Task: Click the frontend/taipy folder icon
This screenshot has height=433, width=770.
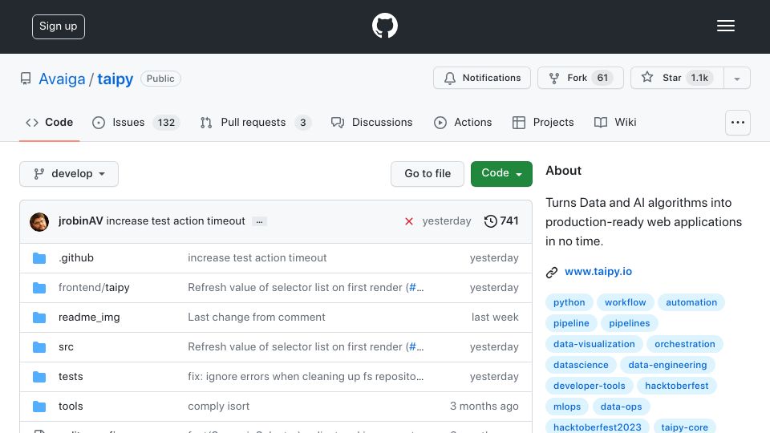Action: point(39,288)
